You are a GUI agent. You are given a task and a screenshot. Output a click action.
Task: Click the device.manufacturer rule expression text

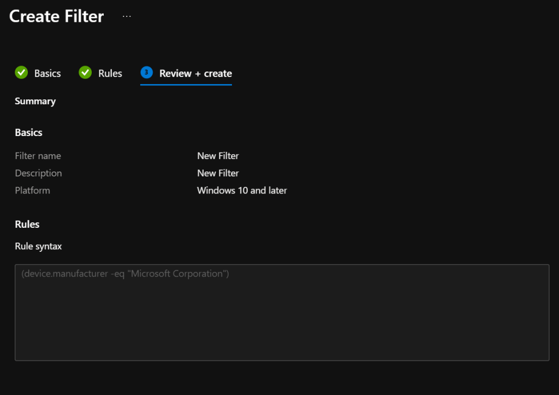click(125, 274)
